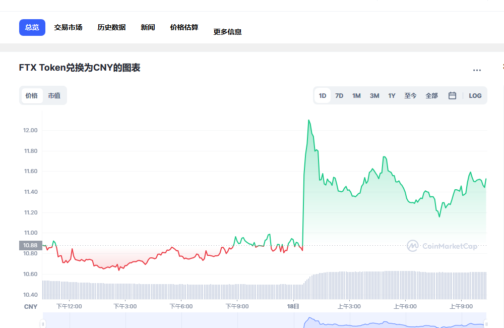
Task: Select the 3M time range
Action: coord(374,95)
